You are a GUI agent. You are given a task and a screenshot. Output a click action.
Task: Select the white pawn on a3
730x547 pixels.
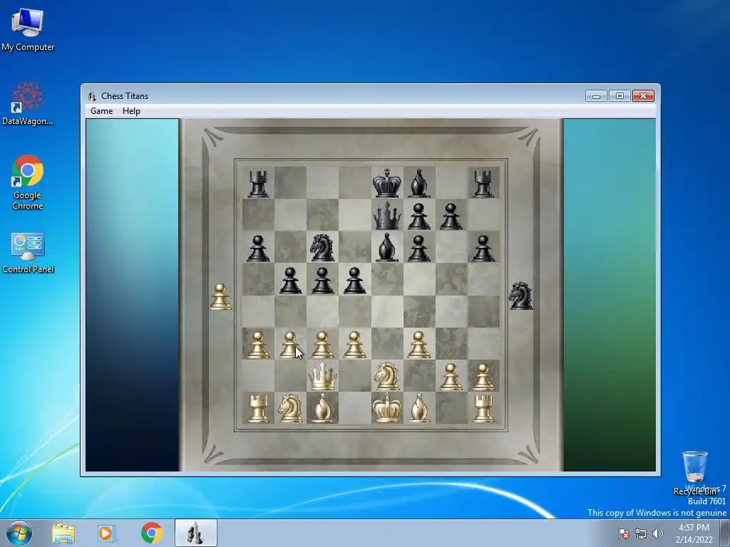(x=258, y=345)
